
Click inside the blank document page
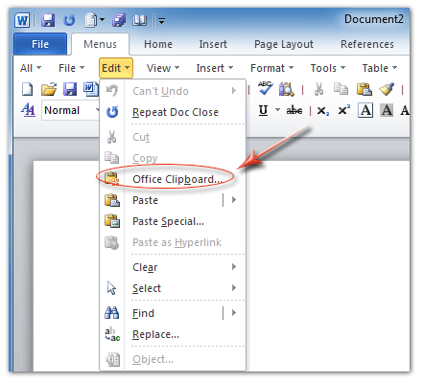pos(328,265)
